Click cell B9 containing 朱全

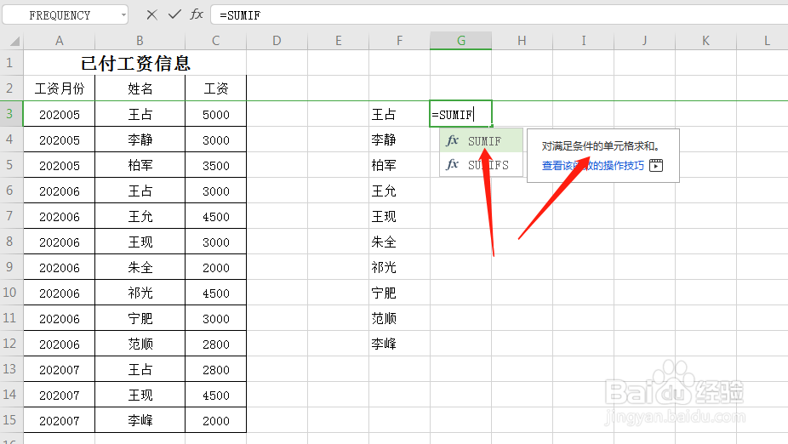[x=140, y=267]
